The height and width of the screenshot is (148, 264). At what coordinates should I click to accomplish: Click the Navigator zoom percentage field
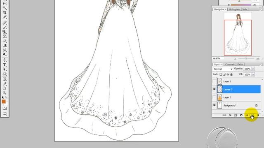pyautogui.click(x=218, y=58)
